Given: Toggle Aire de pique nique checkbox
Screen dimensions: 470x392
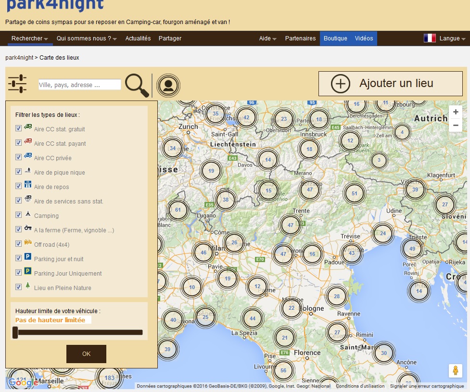Looking at the screenshot, I should pos(18,171).
